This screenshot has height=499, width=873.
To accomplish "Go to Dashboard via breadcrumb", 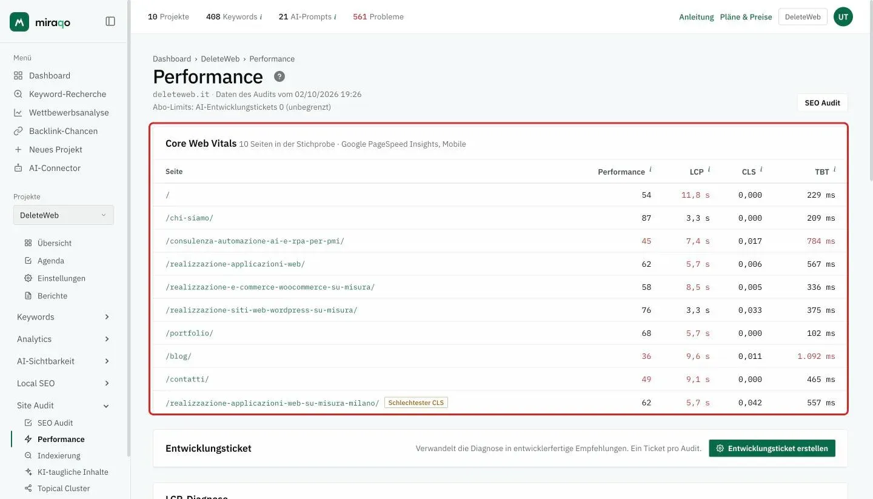I will 172,59.
